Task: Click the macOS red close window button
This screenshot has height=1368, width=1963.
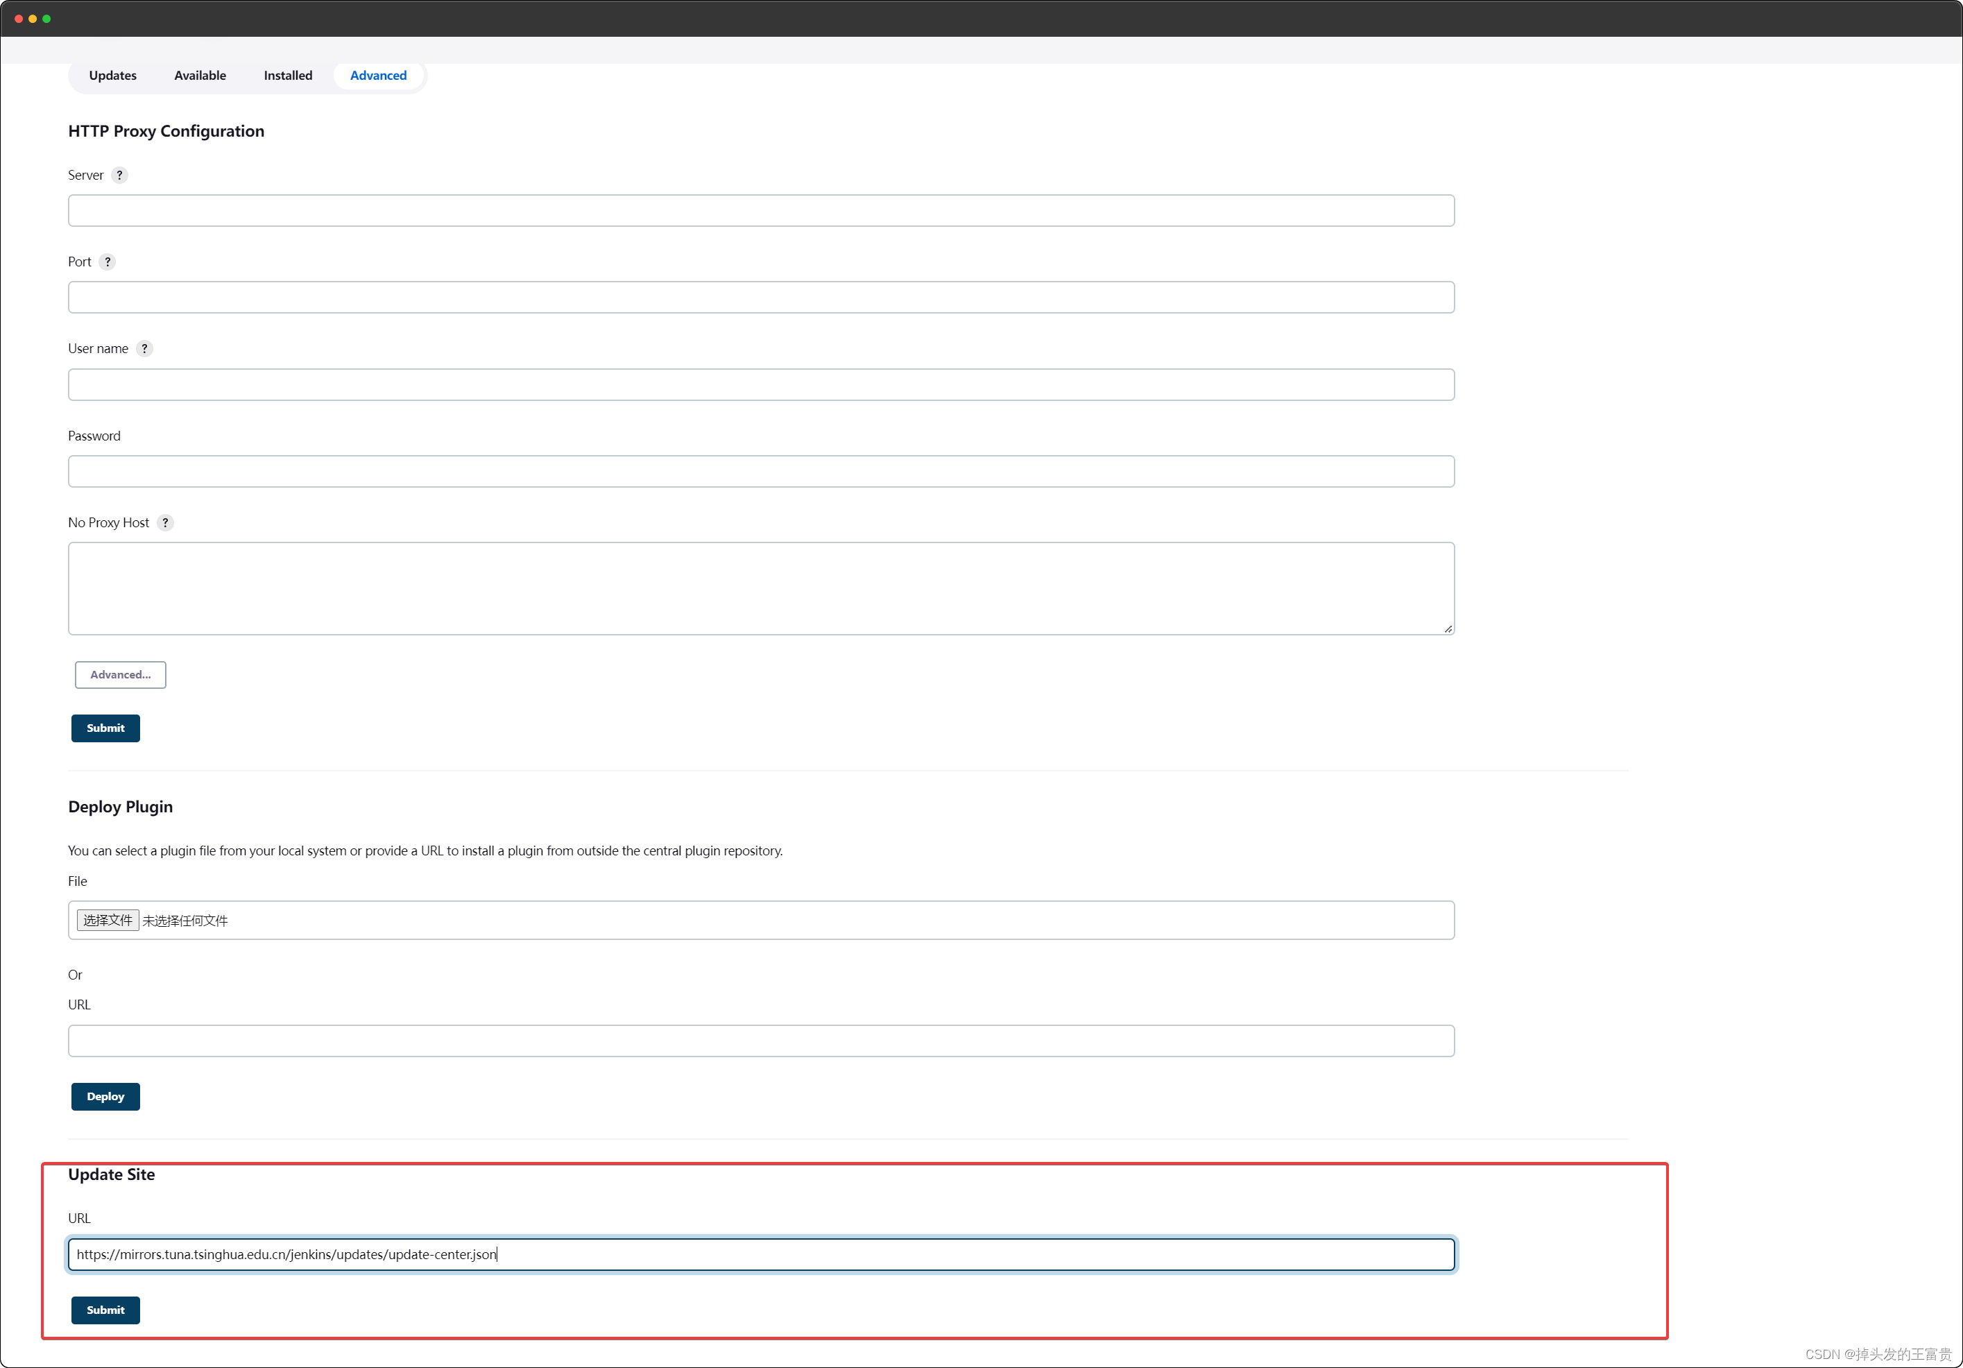Action: click(19, 19)
